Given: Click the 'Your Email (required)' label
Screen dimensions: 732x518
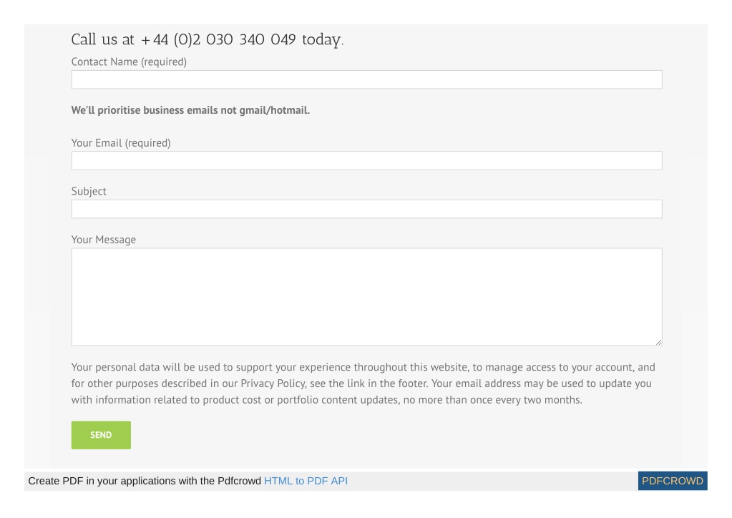Looking at the screenshot, I should (121, 143).
